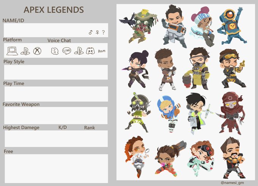Choose LINE voice chat icon
Image resolution: width=258 pixels, height=186 pixels.
pyautogui.click(x=67, y=51)
